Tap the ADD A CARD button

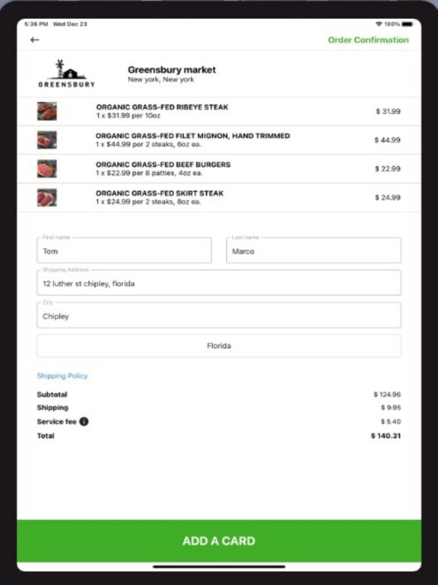pos(219,541)
